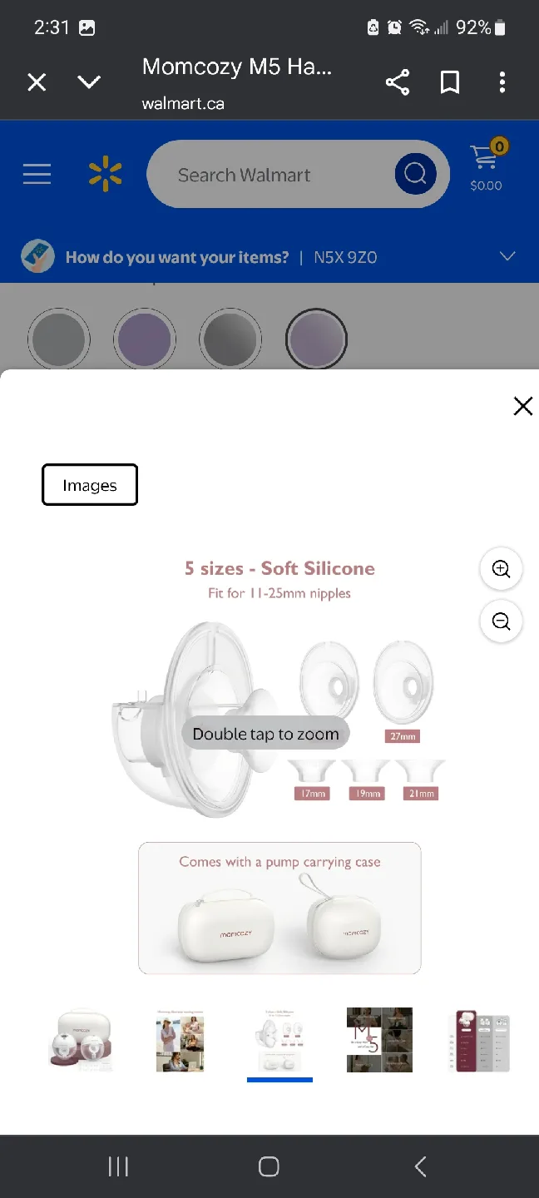Viewport: 539px width, 1198px height.
Task: Close the image viewer overlay
Action: (x=523, y=406)
